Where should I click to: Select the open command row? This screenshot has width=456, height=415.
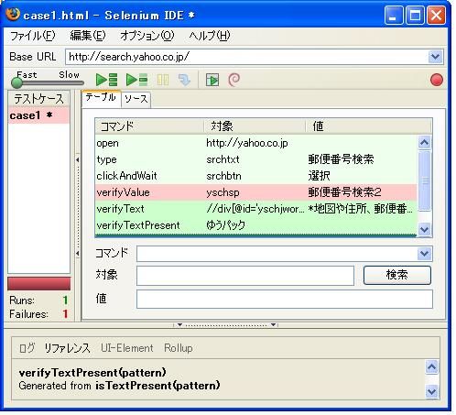click(255, 143)
